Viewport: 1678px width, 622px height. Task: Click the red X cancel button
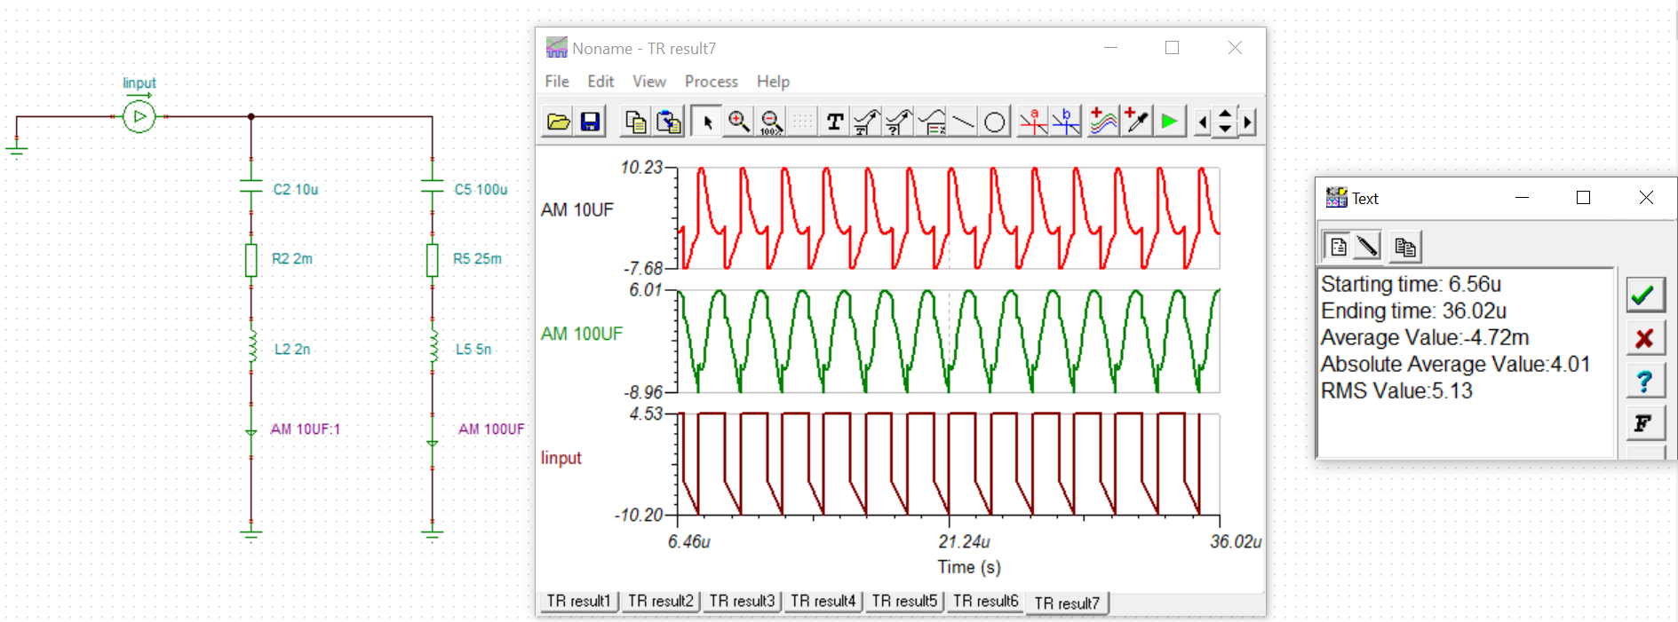[1644, 338]
